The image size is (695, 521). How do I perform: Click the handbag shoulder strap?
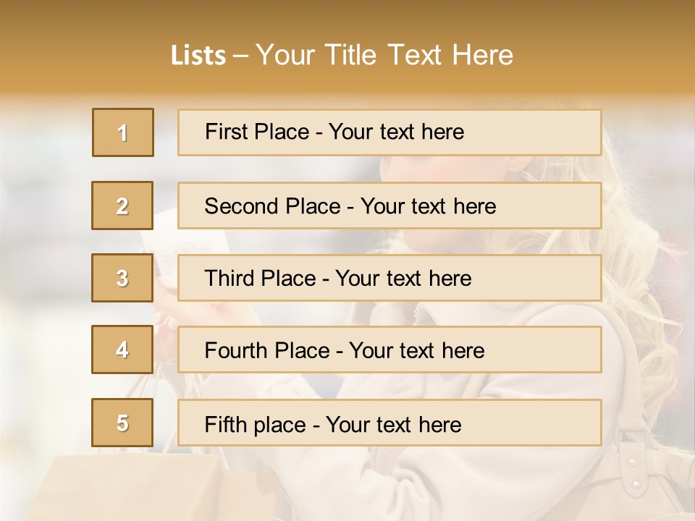[x=631, y=391]
